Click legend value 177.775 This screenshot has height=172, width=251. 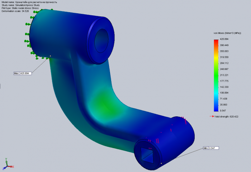pos(224,81)
